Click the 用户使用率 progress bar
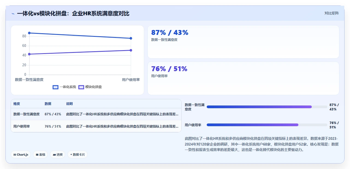Viewport: 350px width, 169px height. [267, 125]
